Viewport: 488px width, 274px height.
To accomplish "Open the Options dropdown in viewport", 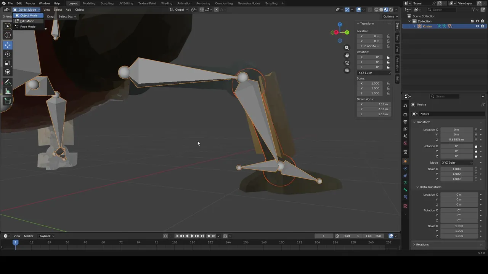I will [x=390, y=16].
